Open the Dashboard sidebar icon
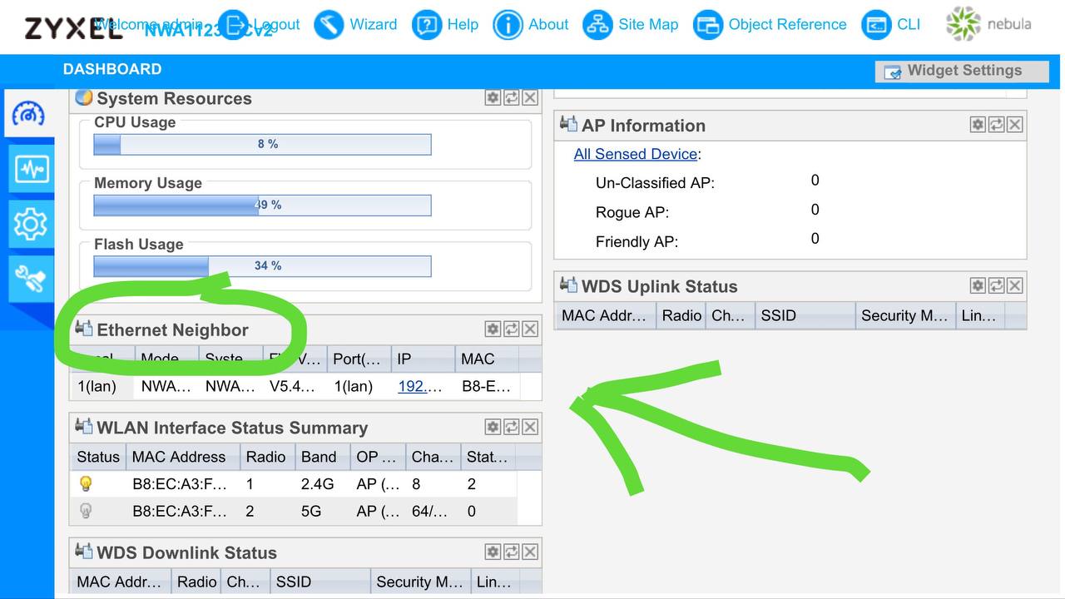This screenshot has width=1065, height=599. point(29,113)
